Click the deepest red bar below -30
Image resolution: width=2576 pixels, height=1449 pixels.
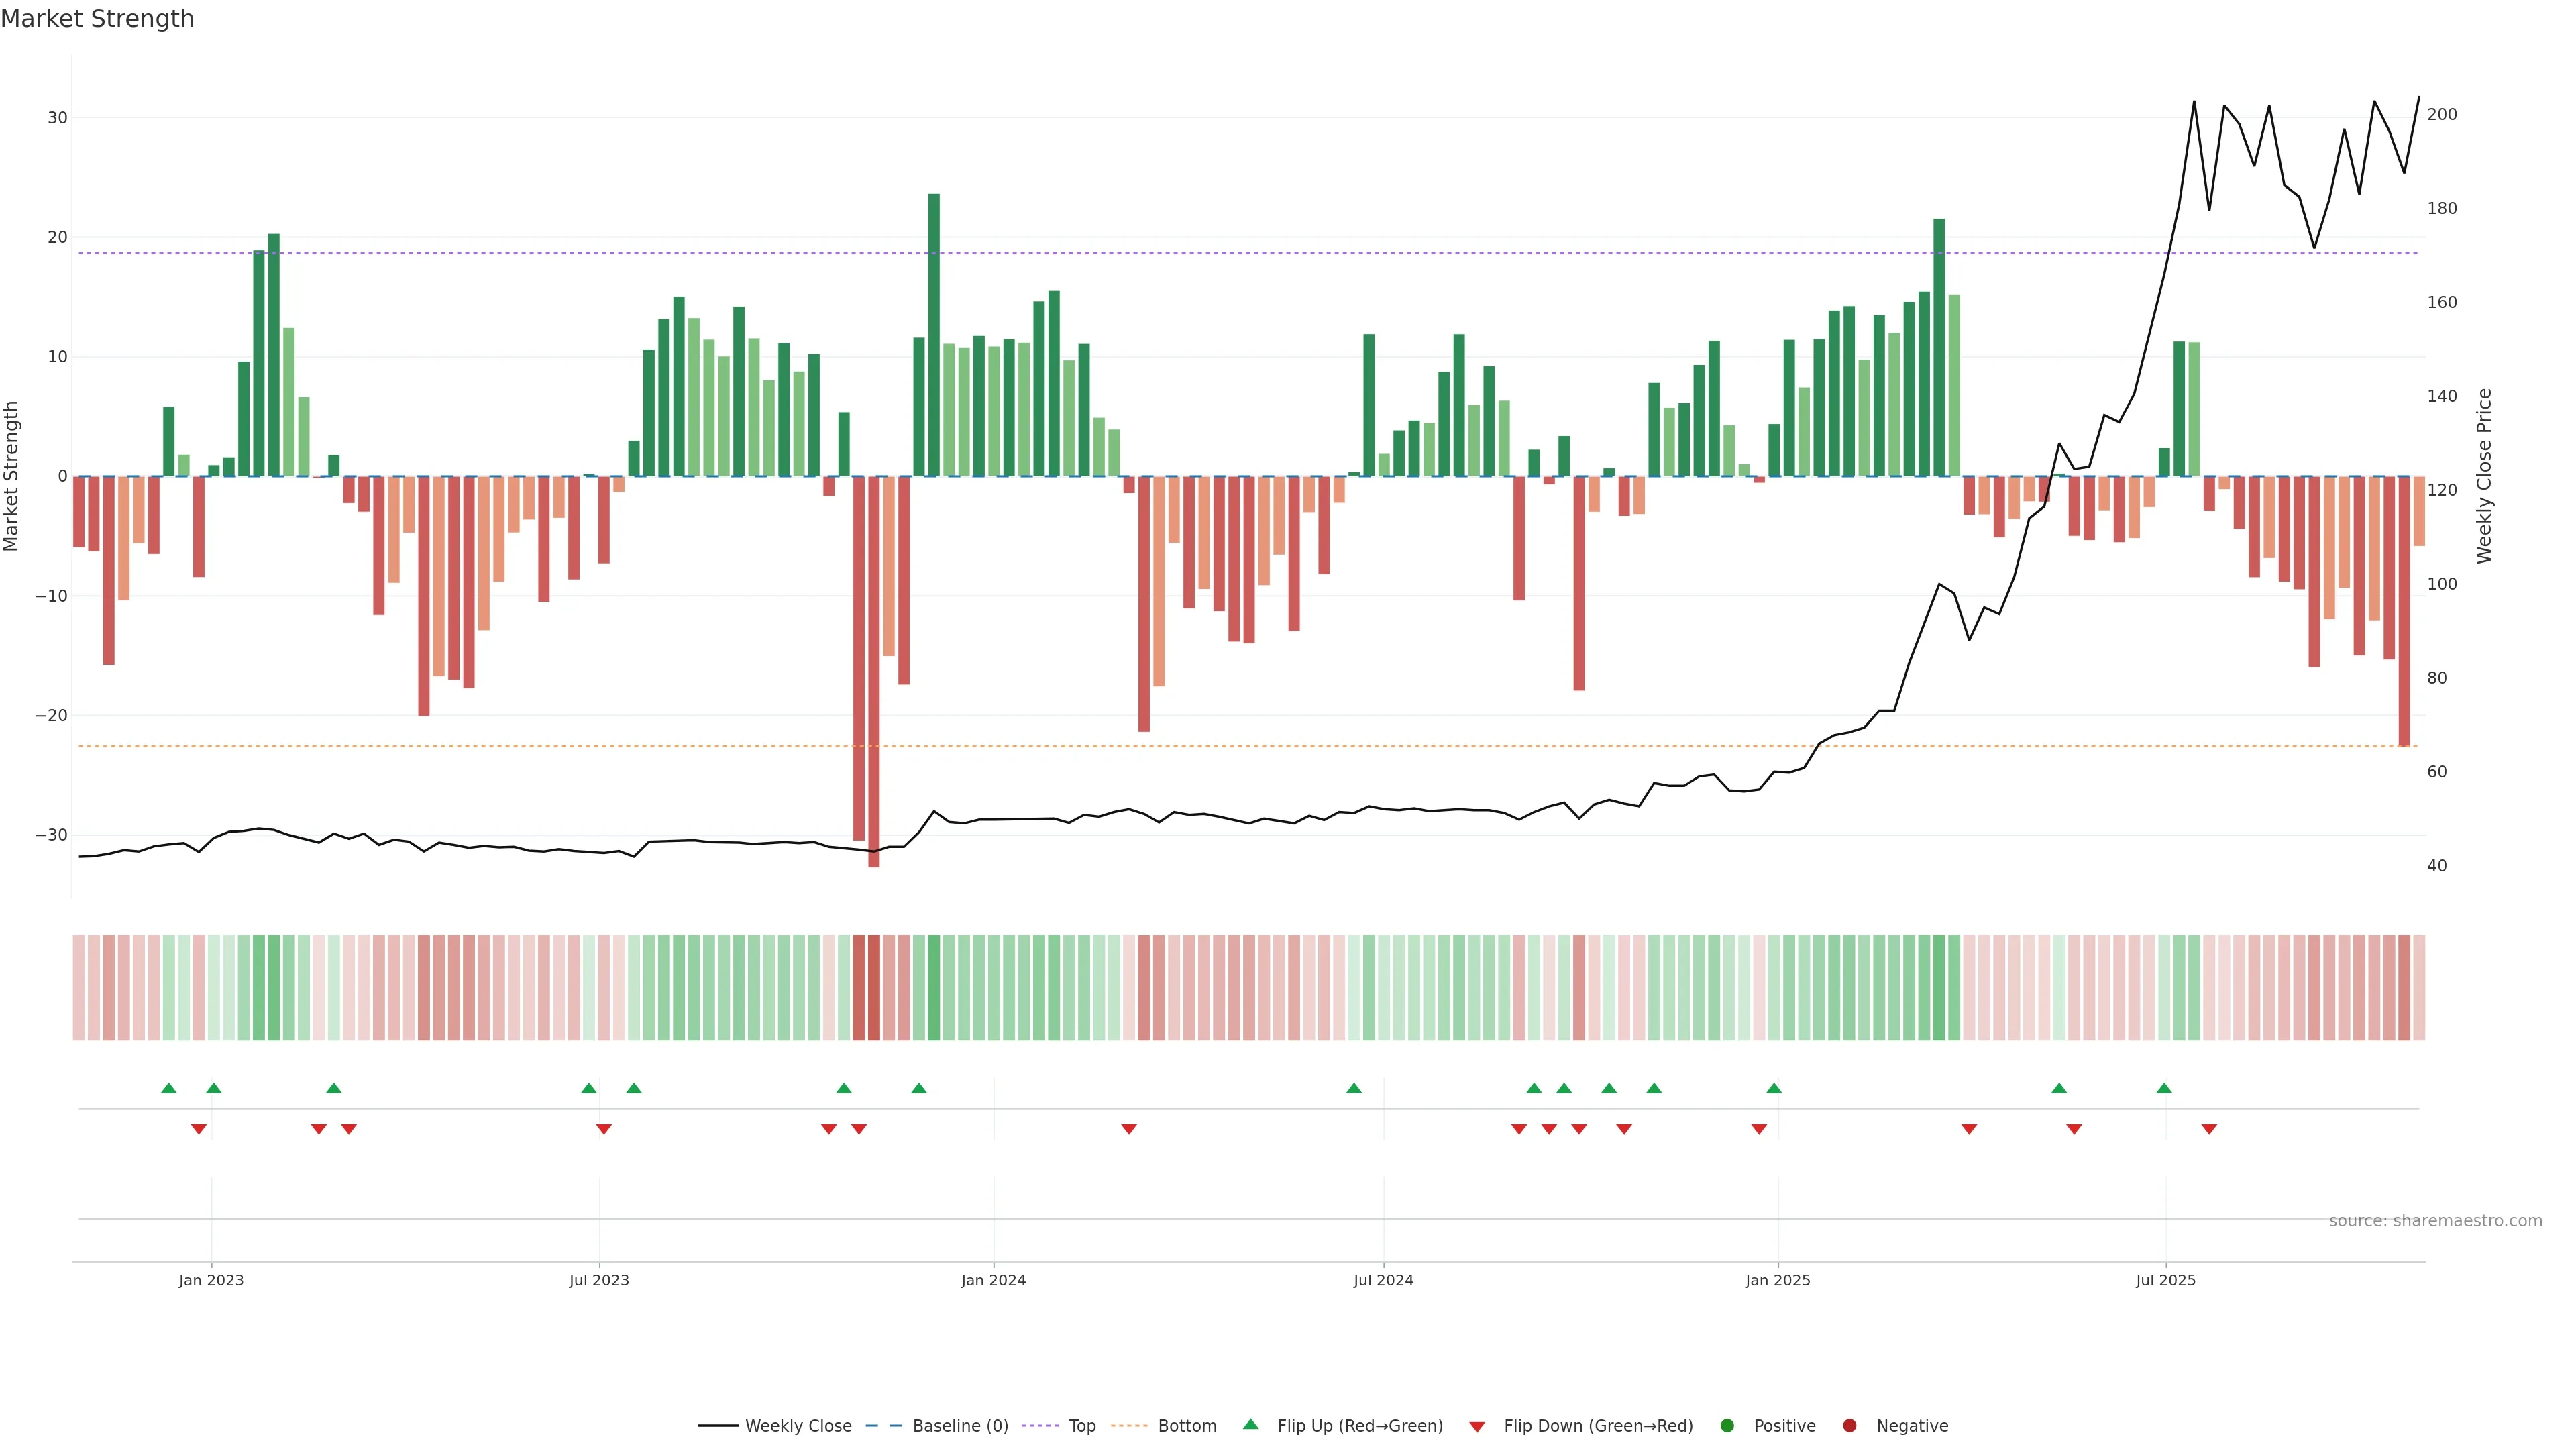[x=874, y=670]
